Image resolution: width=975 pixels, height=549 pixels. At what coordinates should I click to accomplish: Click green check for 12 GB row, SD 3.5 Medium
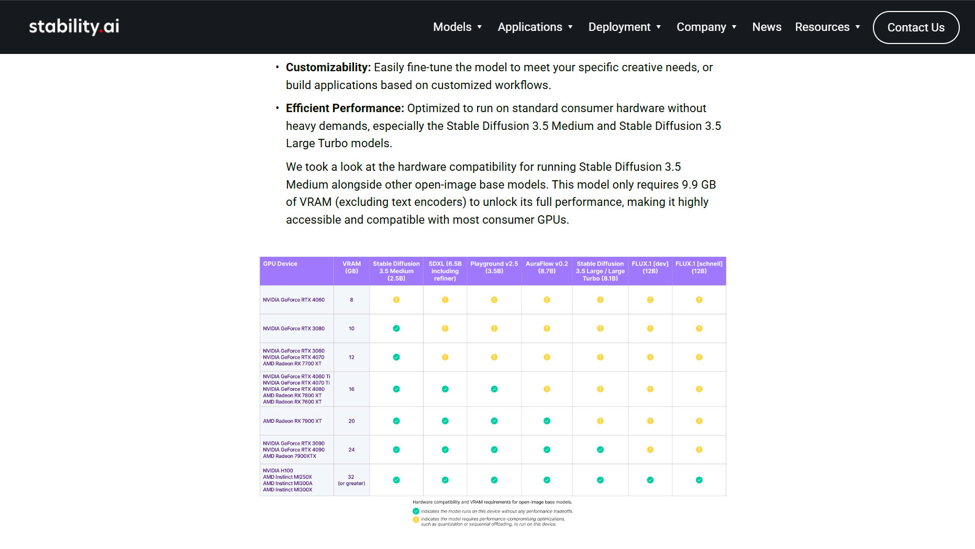pyautogui.click(x=396, y=357)
